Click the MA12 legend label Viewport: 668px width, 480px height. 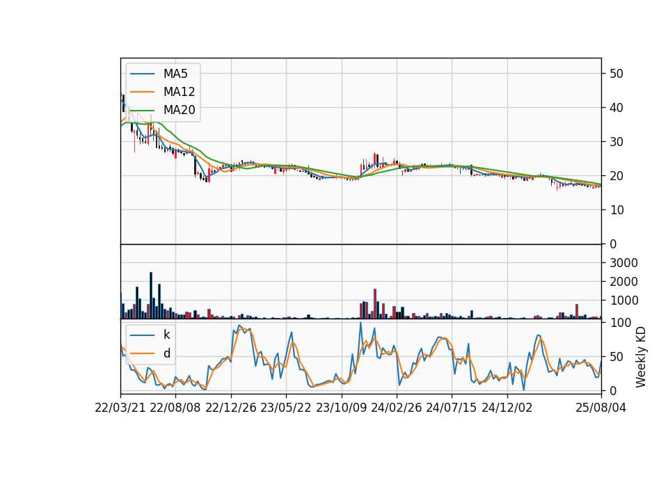pyautogui.click(x=179, y=92)
